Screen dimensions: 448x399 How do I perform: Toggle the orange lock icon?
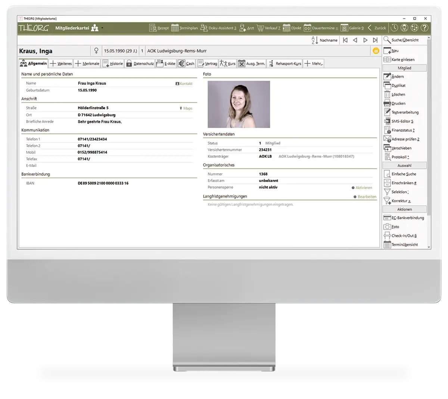pos(376,51)
